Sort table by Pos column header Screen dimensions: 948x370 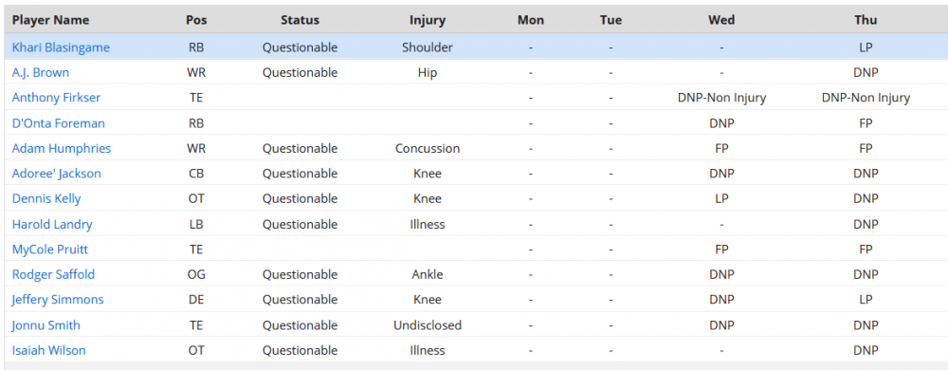pyautogui.click(x=196, y=20)
